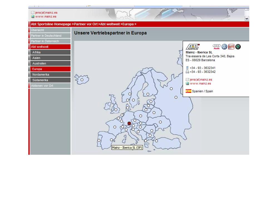Select the Portugal partner marker
The height and width of the screenshot is (200, 267).
point(99,141)
